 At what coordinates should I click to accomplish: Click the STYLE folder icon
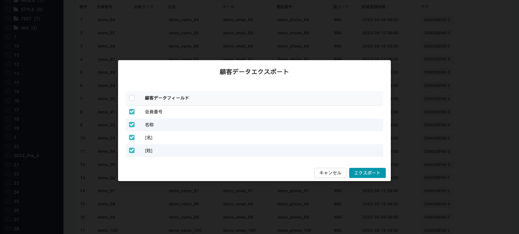pos(16,9)
